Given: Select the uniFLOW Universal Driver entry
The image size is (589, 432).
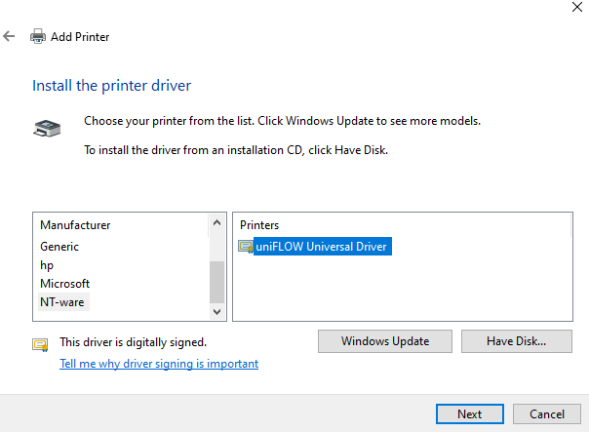Looking at the screenshot, I should click(321, 247).
